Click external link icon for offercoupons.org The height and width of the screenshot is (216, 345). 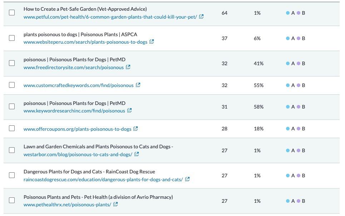click(135, 128)
